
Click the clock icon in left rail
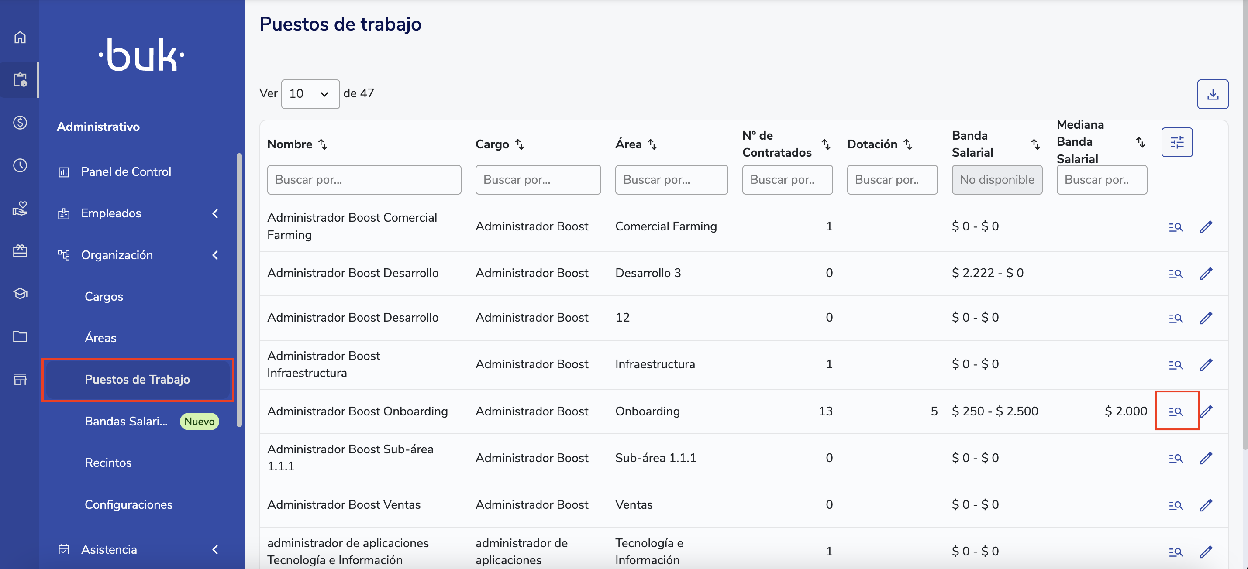20,165
